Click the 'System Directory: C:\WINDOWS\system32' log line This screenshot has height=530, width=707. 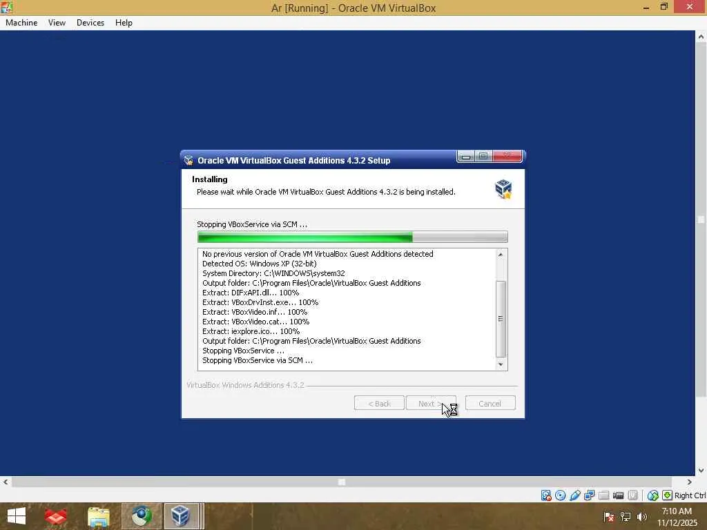(273, 273)
